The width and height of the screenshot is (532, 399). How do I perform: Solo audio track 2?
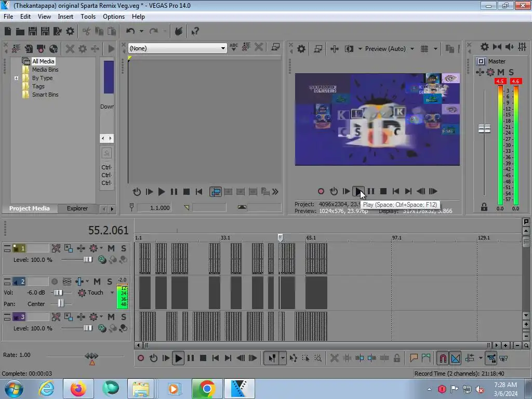[x=110, y=282]
